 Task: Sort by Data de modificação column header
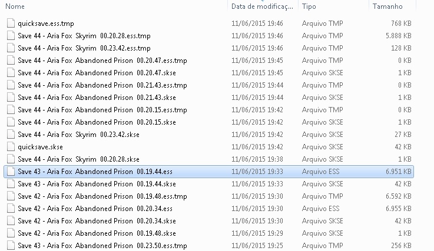262,6
